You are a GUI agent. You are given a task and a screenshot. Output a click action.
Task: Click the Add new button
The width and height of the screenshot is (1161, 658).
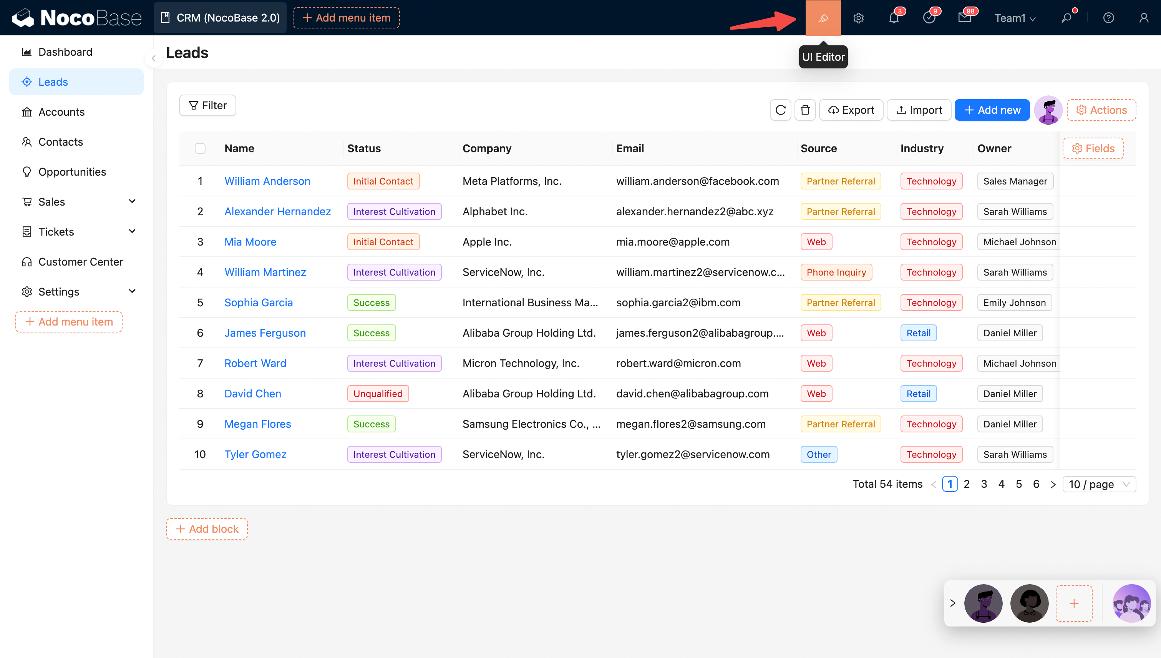pos(992,110)
